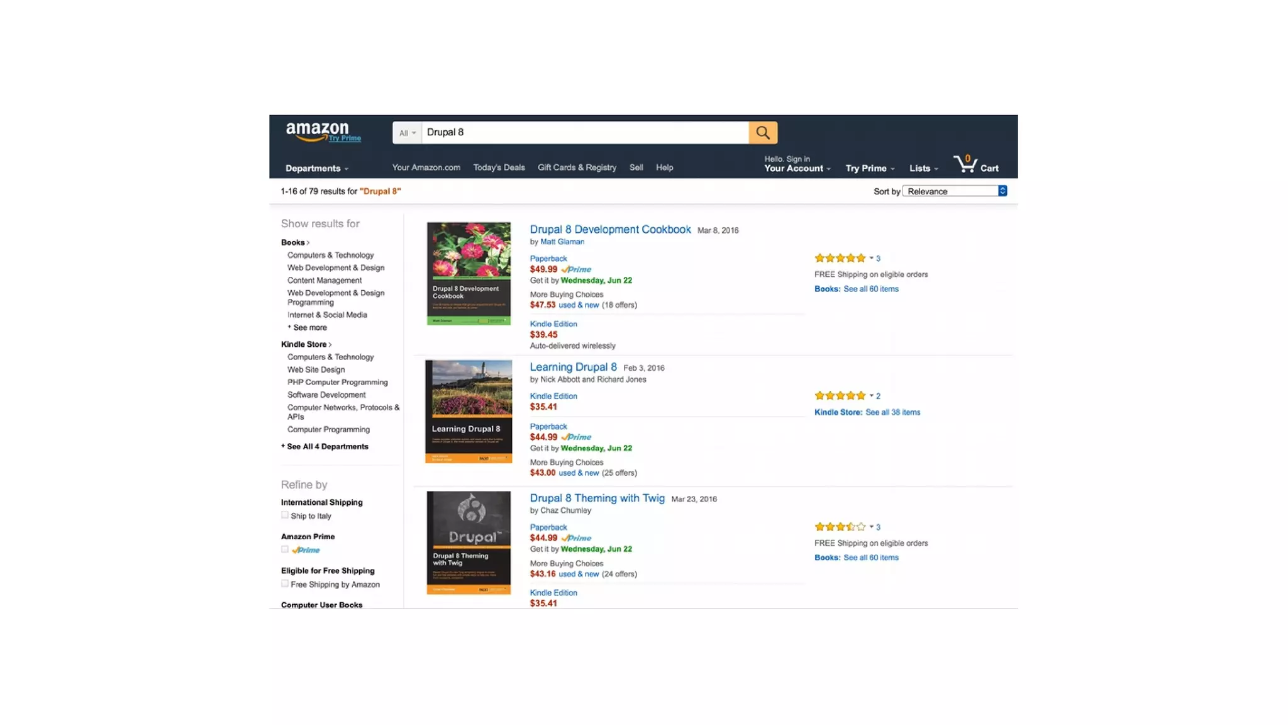Click the Try Prime link under logo

tap(345, 138)
